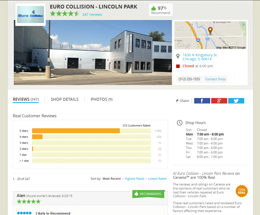Image resolution: width=260 pixels, height=215 pixels.
Task: Click reviewer name Alan
Action: (x=21, y=195)
